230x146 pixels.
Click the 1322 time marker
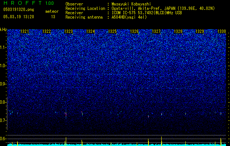(47, 31)
